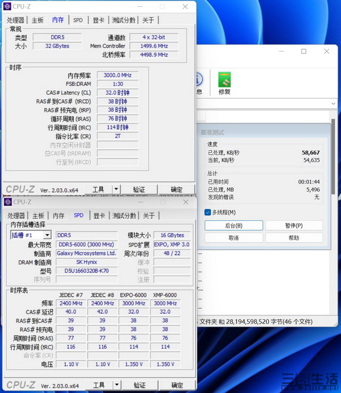Click Galaxy Microsystems Ltd. manufacturer field
This screenshot has height=393, width=341.
[x=86, y=253]
